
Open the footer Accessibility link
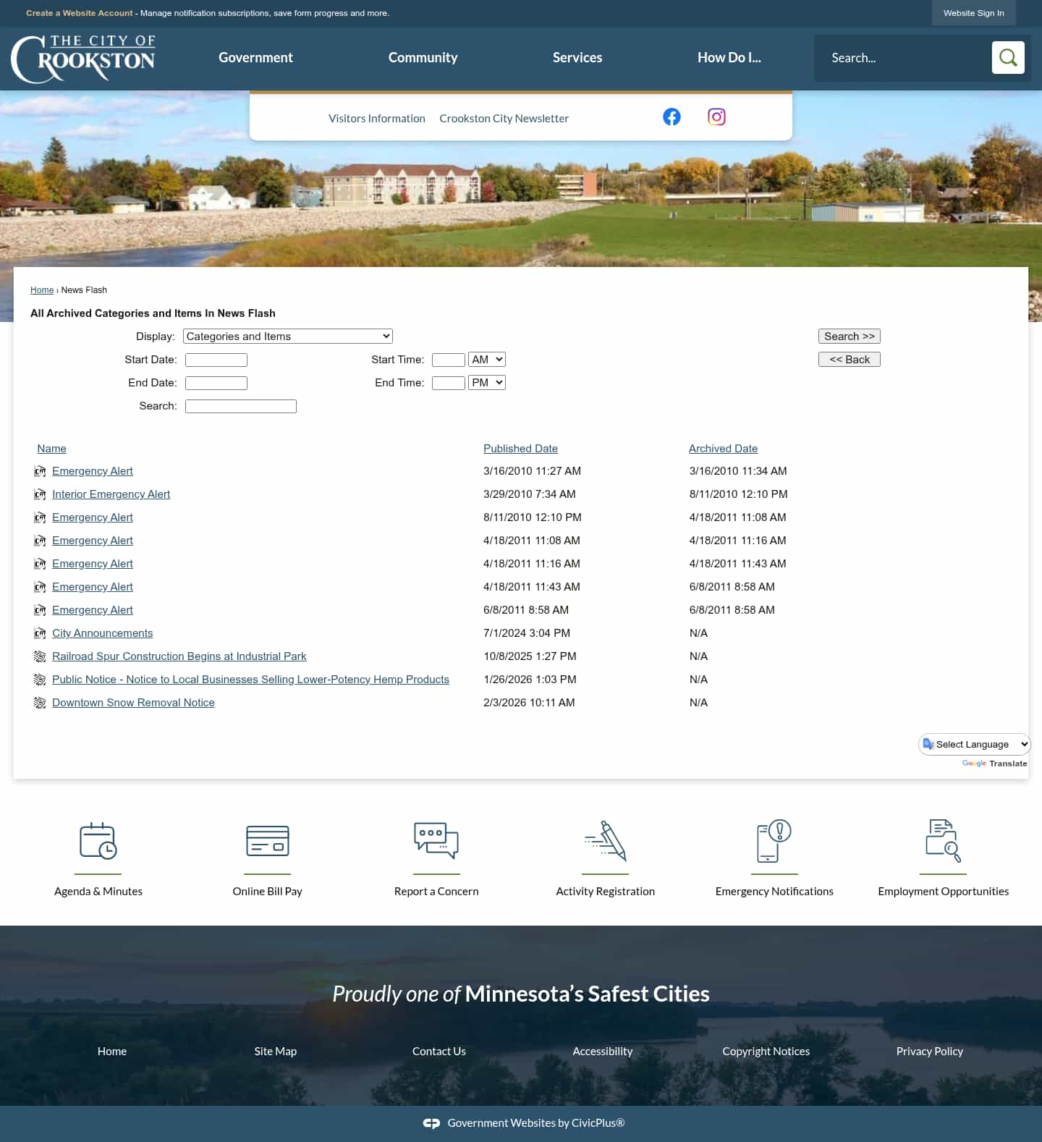point(603,1051)
